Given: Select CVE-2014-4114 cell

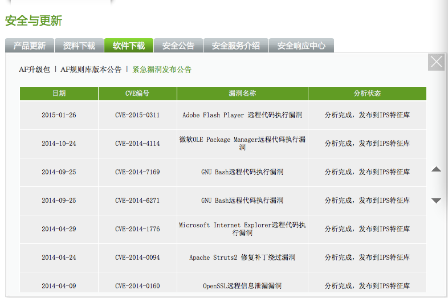Looking at the screenshot, I should pos(137,144).
